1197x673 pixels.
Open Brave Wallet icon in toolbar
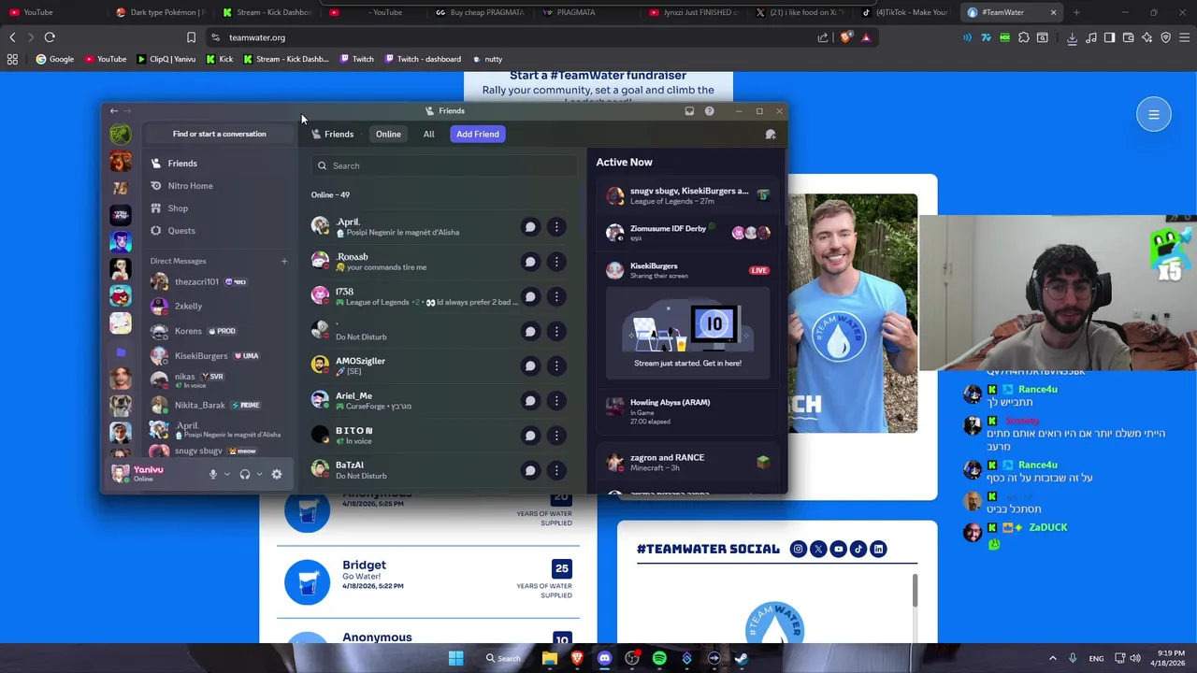coord(1129,37)
